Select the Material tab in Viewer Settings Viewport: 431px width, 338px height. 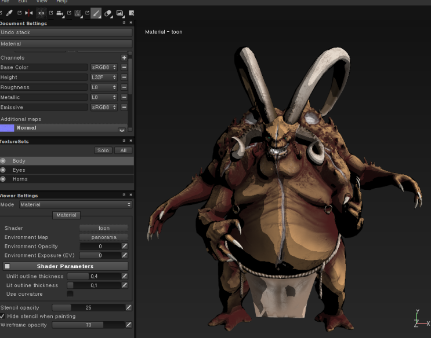pos(66,215)
